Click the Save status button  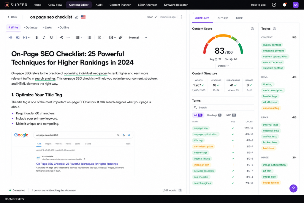click(x=152, y=17)
